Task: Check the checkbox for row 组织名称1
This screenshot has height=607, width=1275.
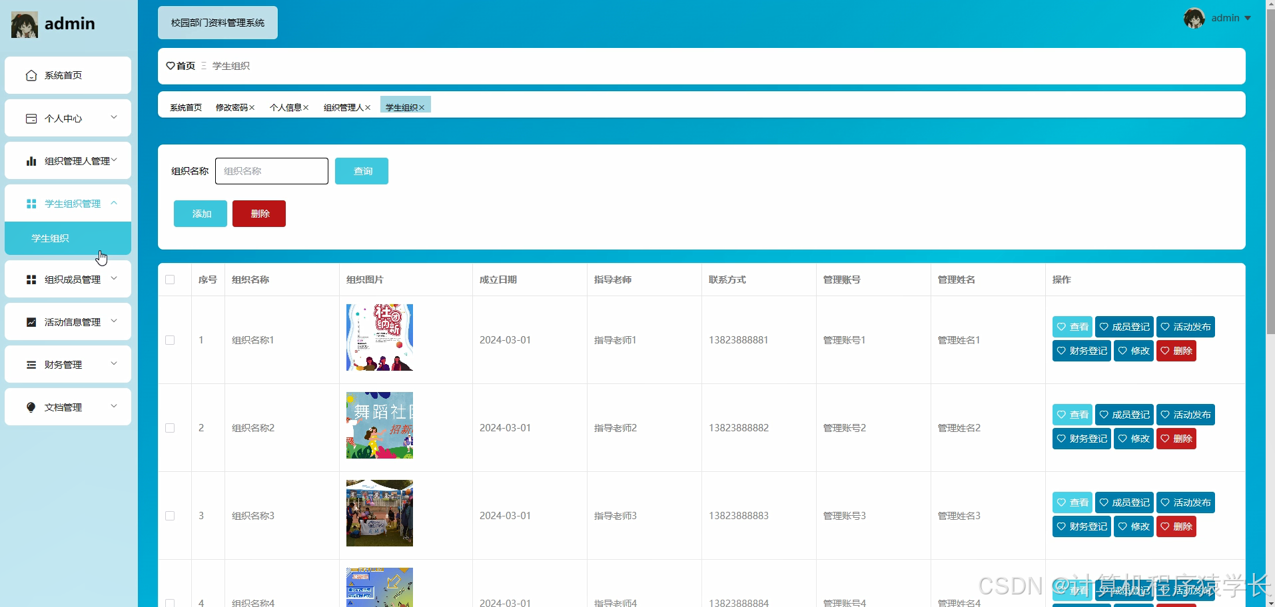Action: [x=170, y=340]
